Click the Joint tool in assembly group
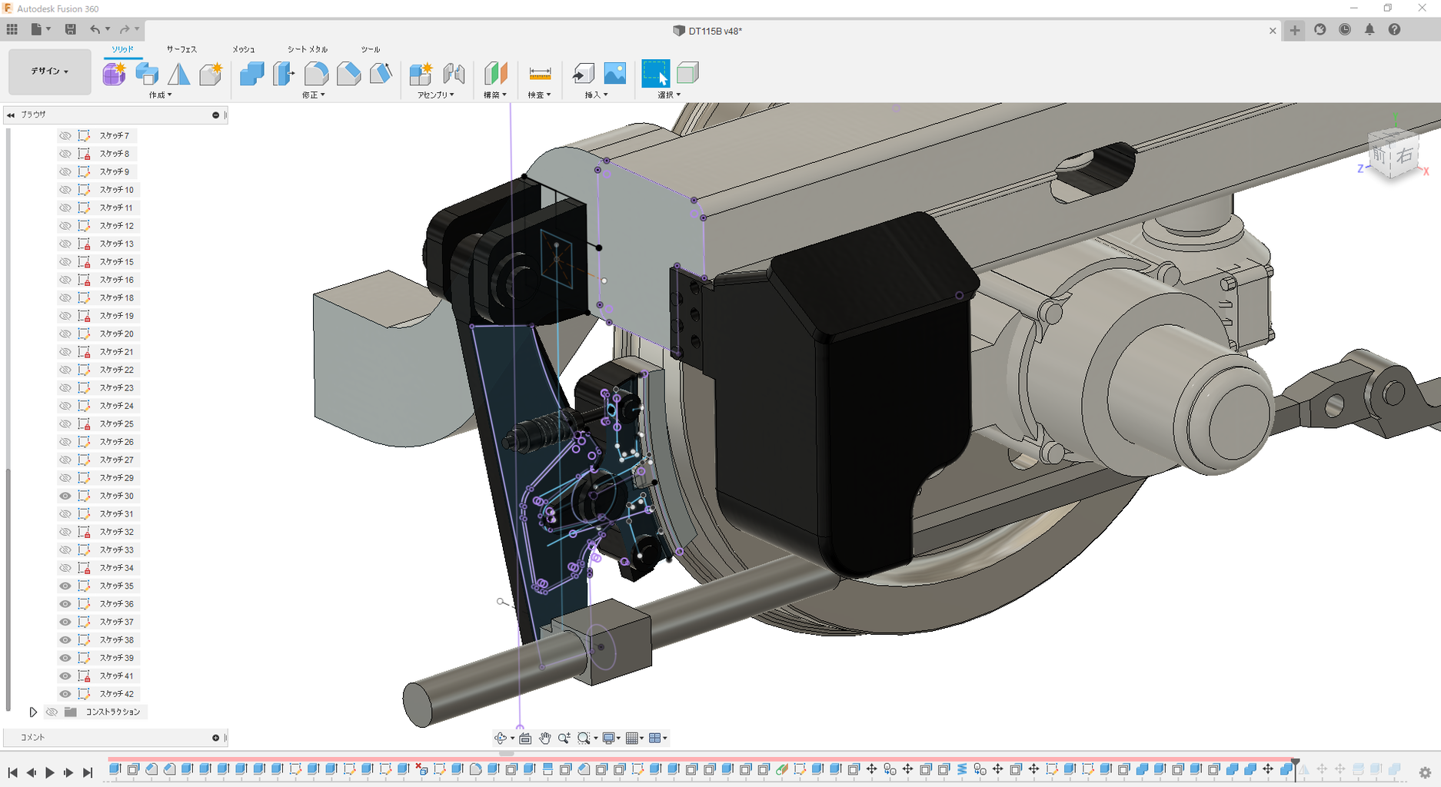The height and width of the screenshot is (787, 1441). click(x=454, y=74)
